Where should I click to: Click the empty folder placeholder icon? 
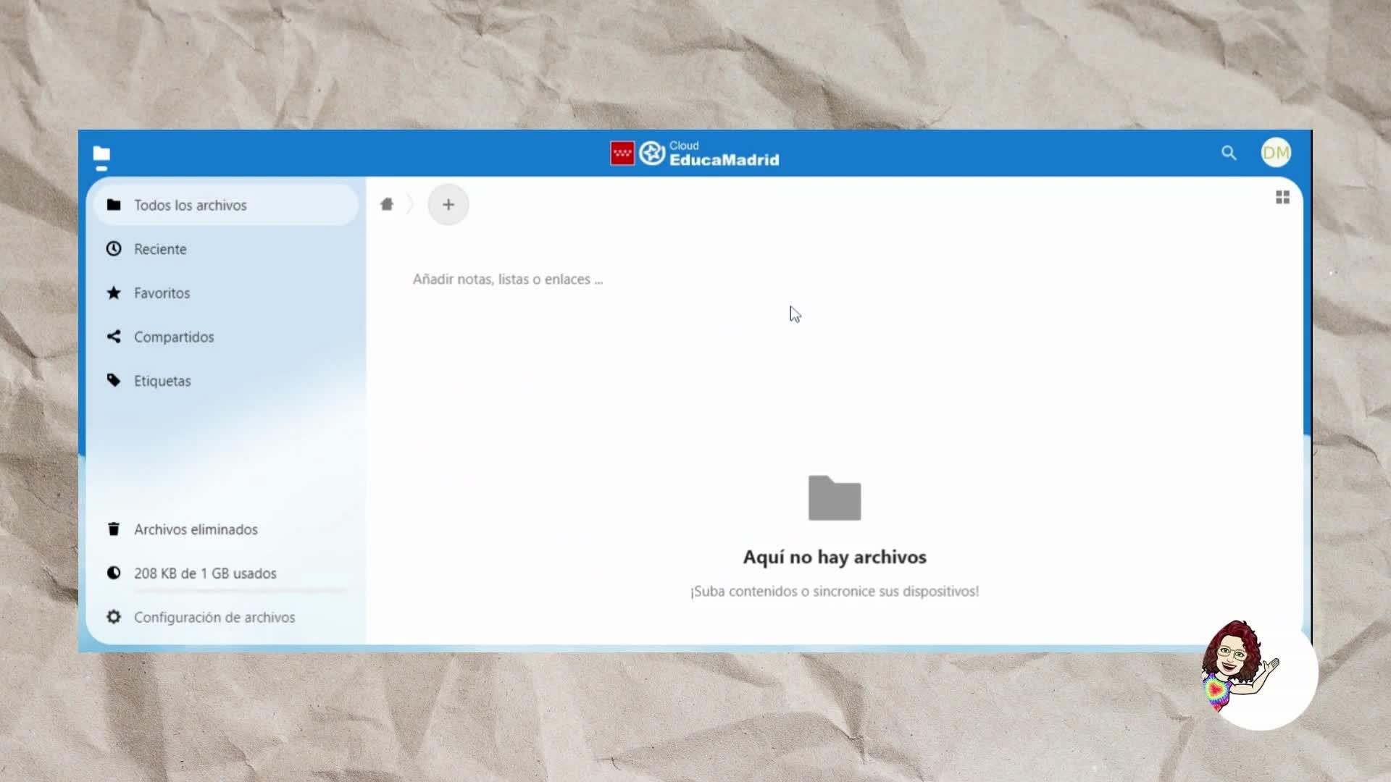[x=835, y=498]
